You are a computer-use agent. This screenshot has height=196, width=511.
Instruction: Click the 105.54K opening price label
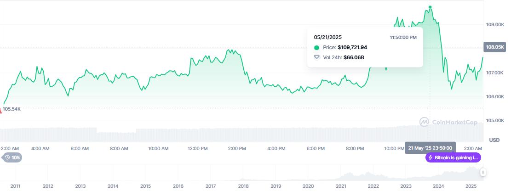12,109
